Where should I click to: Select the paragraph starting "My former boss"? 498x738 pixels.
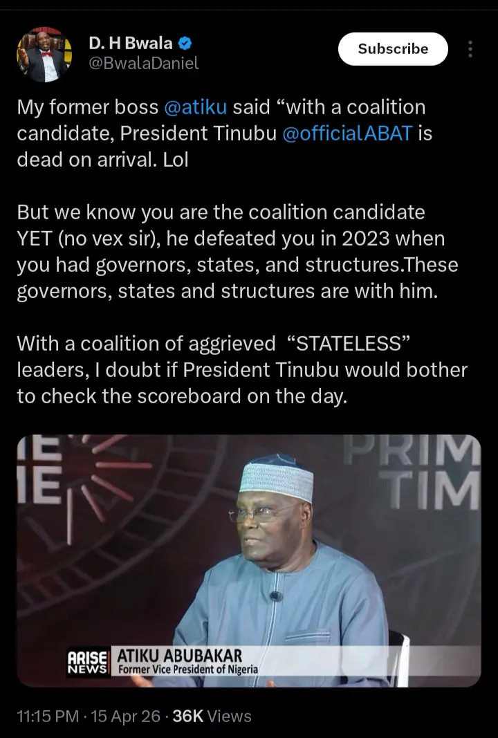click(221, 133)
